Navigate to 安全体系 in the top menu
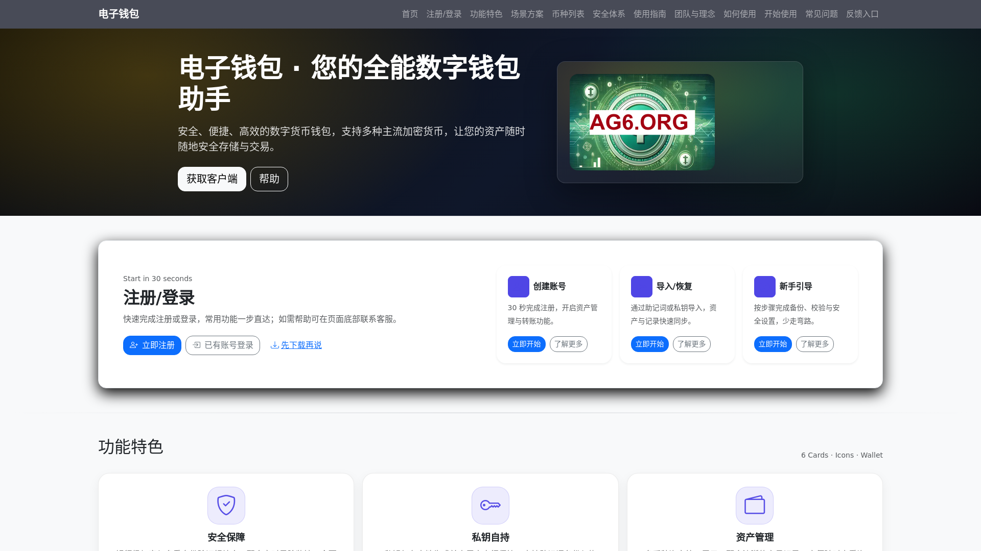Screen dimensions: 981x551 point(609,14)
